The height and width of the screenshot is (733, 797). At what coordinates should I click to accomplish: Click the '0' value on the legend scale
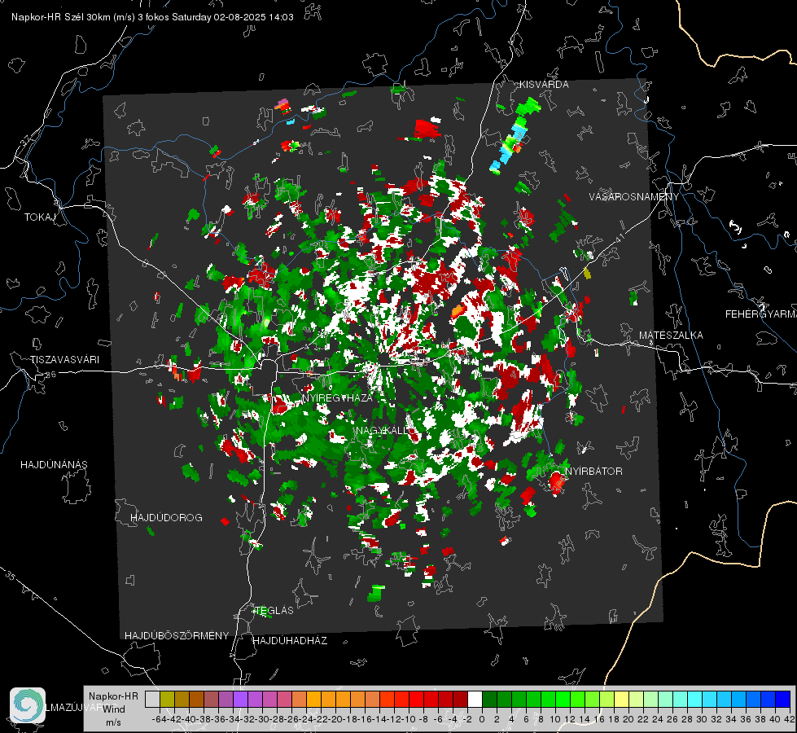tap(482, 719)
